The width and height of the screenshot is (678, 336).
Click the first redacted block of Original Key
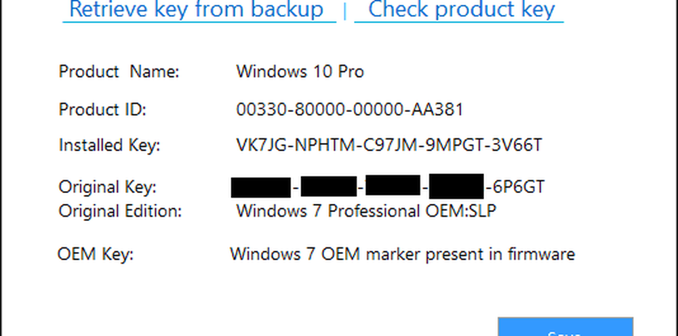pos(260,188)
